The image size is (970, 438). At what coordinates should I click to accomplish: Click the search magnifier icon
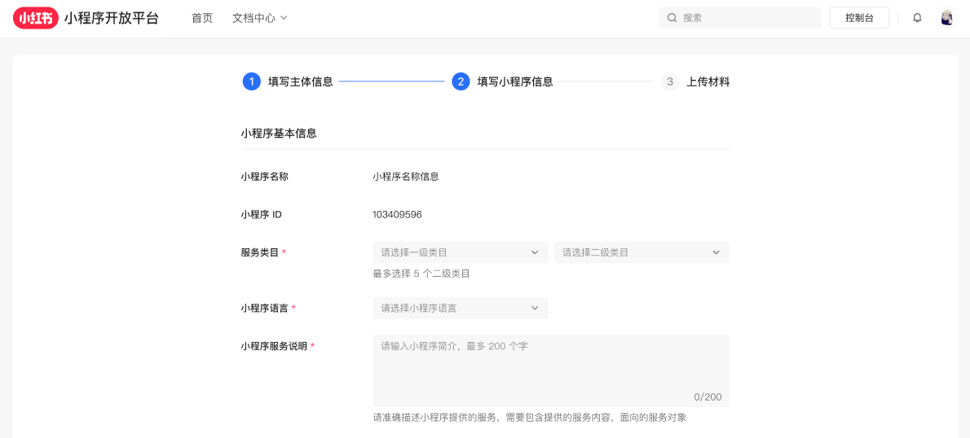(x=672, y=18)
